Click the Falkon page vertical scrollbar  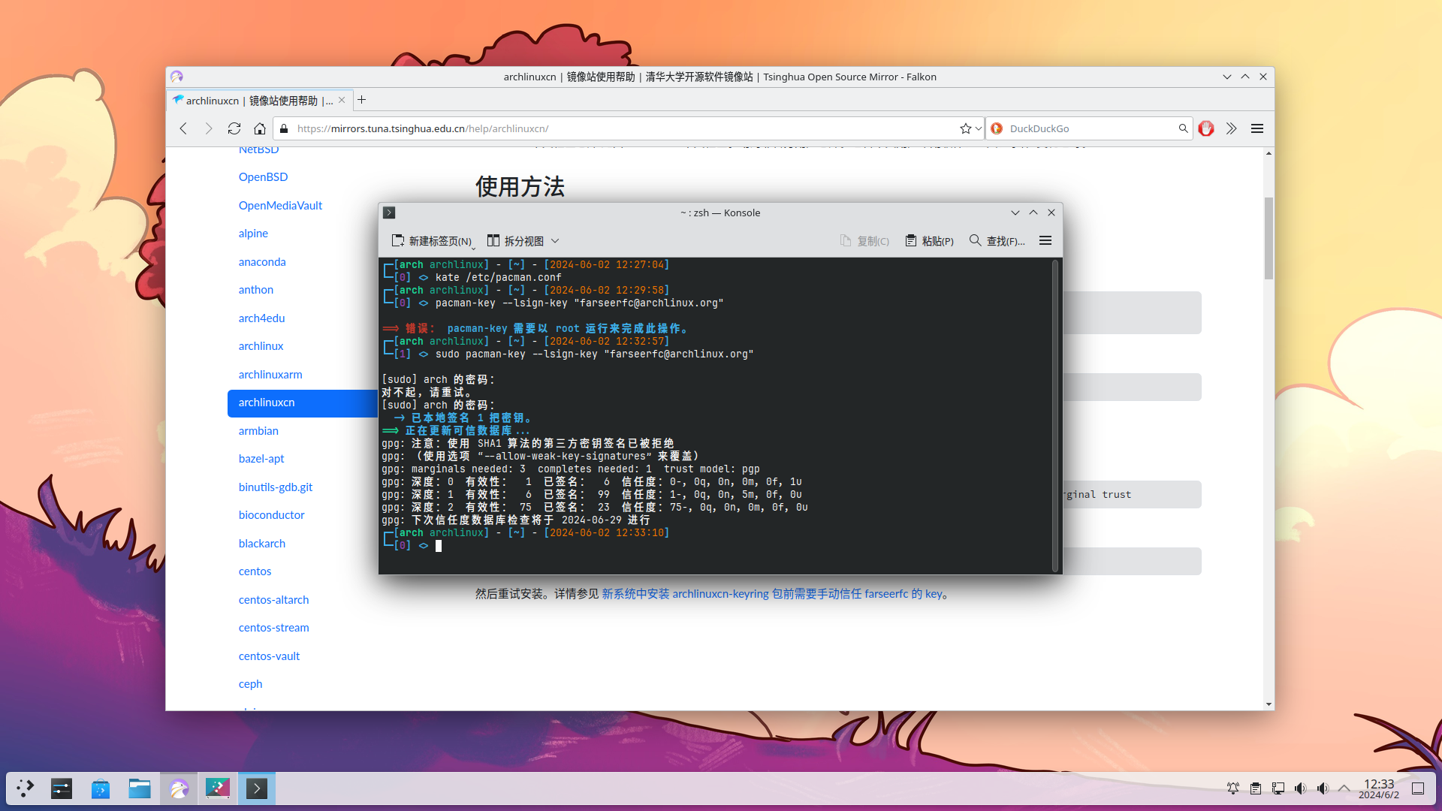click(x=1269, y=237)
